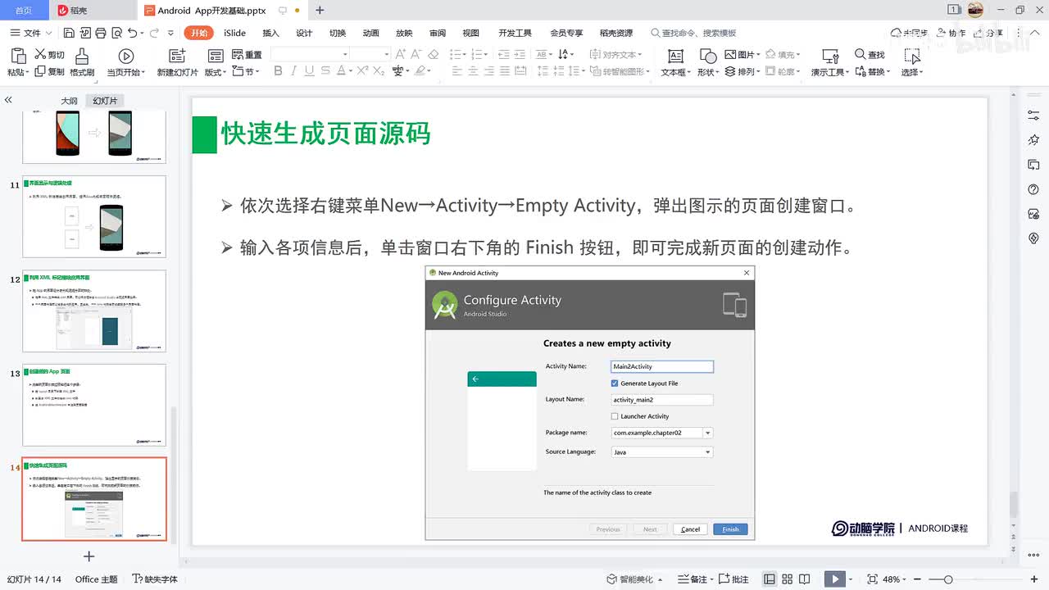Click the Clear Formatting eraser icon
This screenshot has width=1049, height=590.
(434, 54)
